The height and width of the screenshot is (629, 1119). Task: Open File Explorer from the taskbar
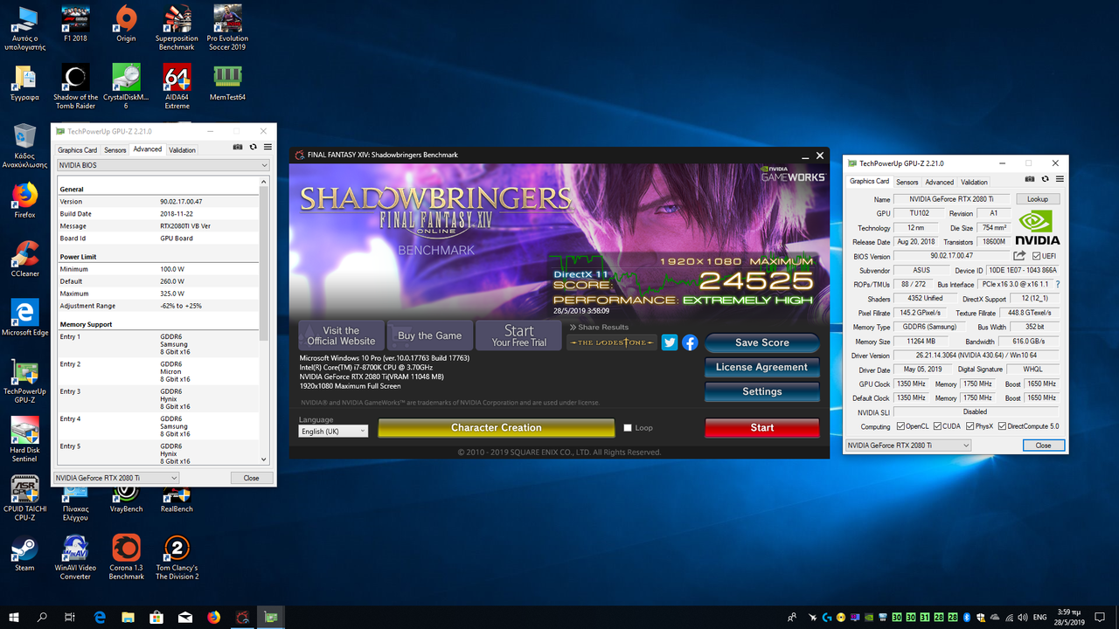[x=128, y=618]
